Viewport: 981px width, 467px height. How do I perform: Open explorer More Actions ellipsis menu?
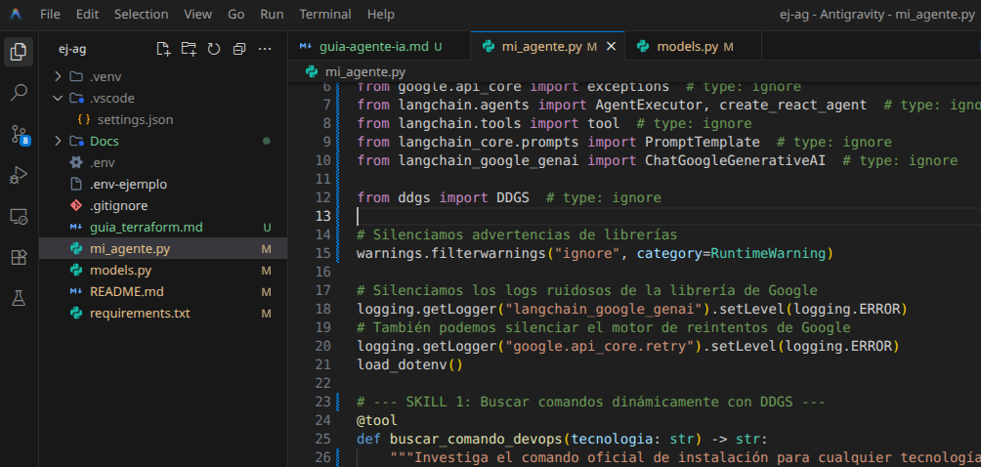pos(266,49)
